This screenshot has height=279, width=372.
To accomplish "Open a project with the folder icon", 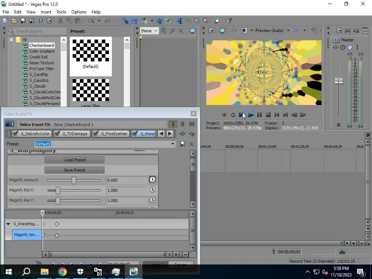I will [x=14, y=21].
